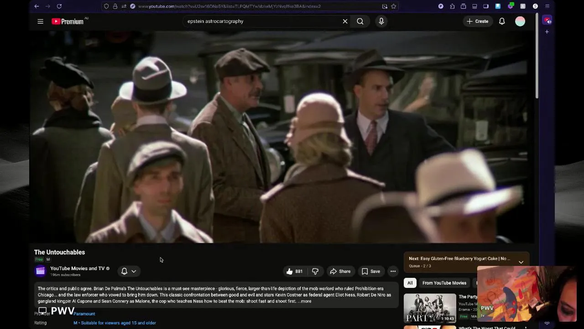Viewport: 584px width, 329px height.
Task: Toggle channel notification bell dropdown
Action: 129,271
